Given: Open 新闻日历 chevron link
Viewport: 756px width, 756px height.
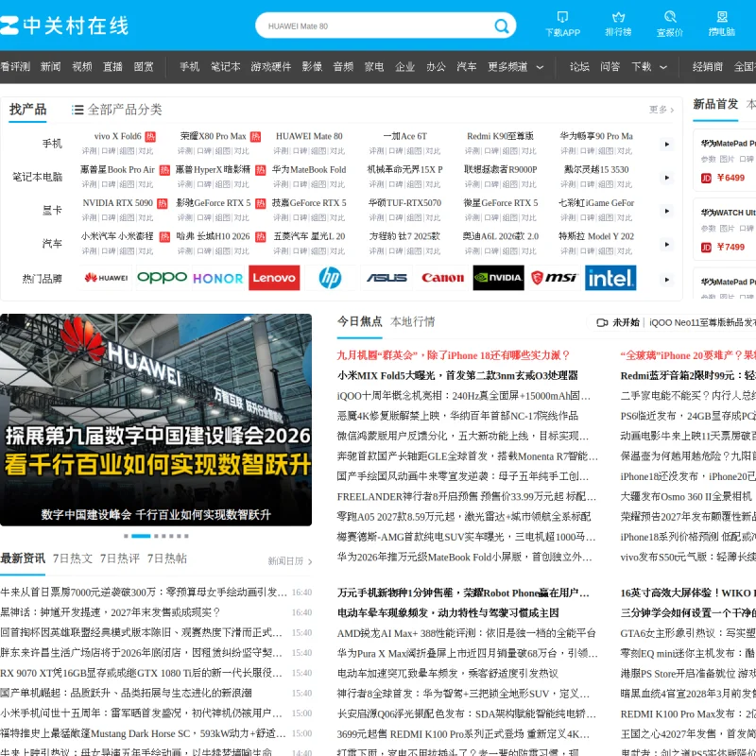Looking at the screenshot, I should (x=290, y=561).
